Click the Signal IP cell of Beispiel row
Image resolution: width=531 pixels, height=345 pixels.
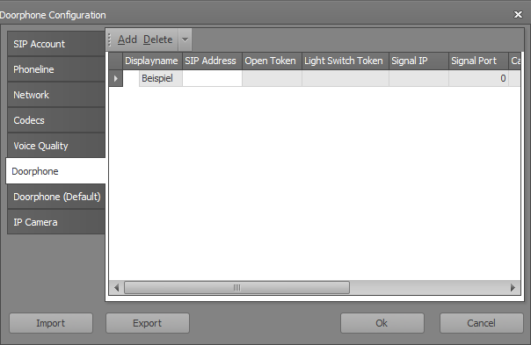418,78
